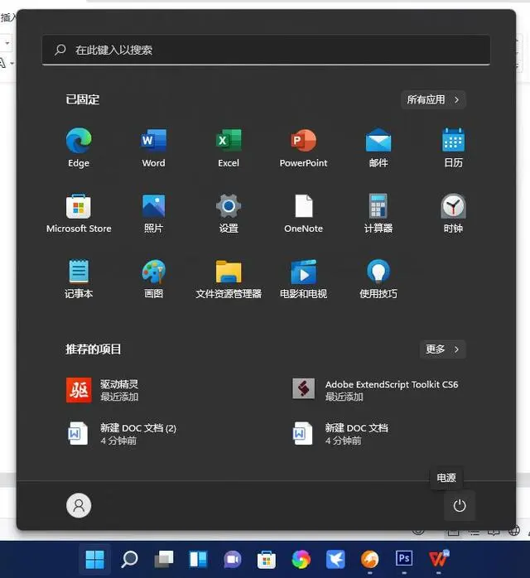Open the colorful pinwheel app on taskbar
The height and width of the screenshot is (578, 530).
coord(301,559)
